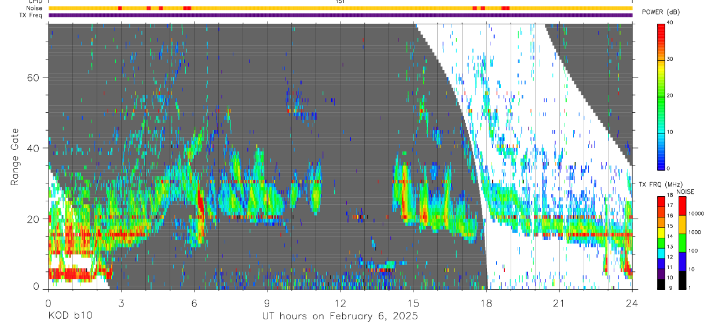Image resolution: width=711 pixels, height=328 pixels.
Task: Click the '100' value on NOISE scale
Action: (692, 250)
